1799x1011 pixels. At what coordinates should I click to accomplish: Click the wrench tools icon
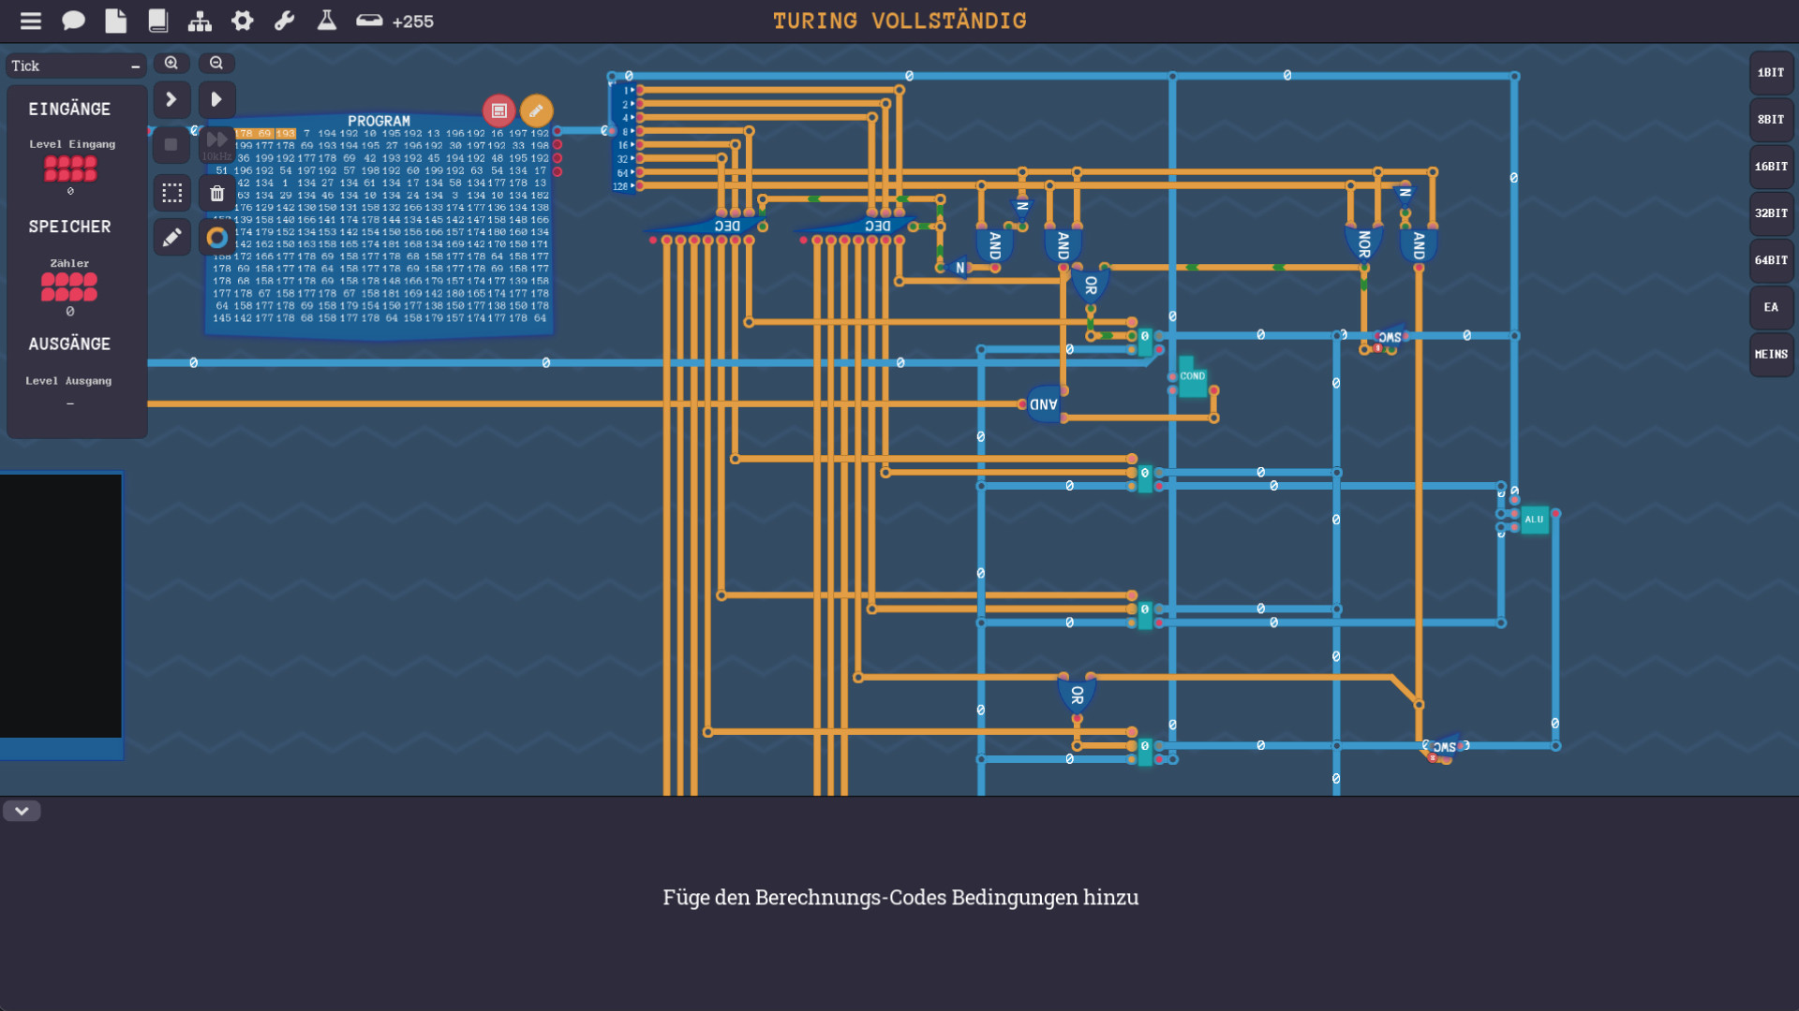tap(285, 21)
